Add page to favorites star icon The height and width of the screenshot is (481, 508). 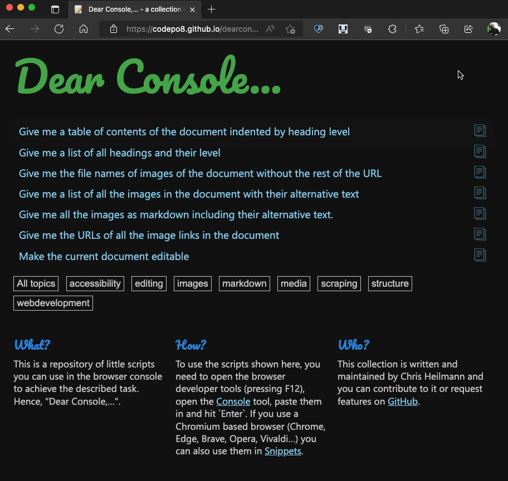(290, 30)
